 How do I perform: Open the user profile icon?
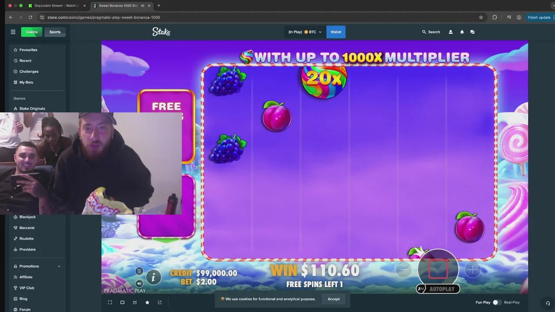tap(451, 32)
